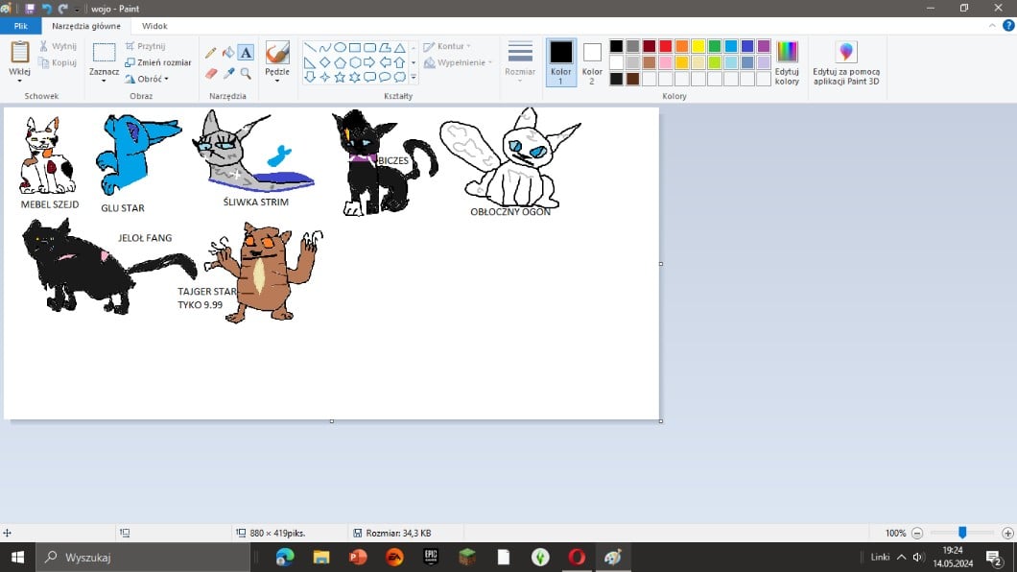Image resolution: width=1017 pixels, height=572 pixels.
Task: Click the Save icon in title bar
Action: pos(30,8)
